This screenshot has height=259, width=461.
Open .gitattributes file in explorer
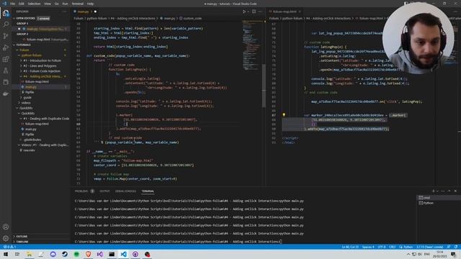(41, 140)
